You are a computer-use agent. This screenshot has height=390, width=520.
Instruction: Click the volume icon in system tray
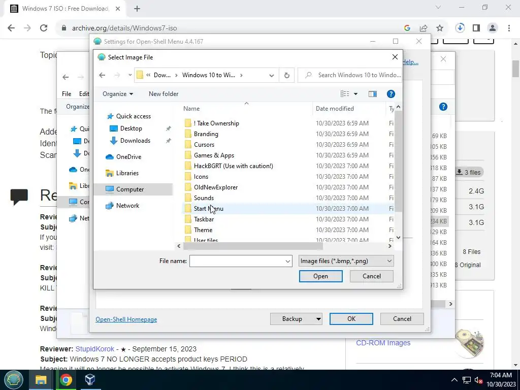point(478,380)
